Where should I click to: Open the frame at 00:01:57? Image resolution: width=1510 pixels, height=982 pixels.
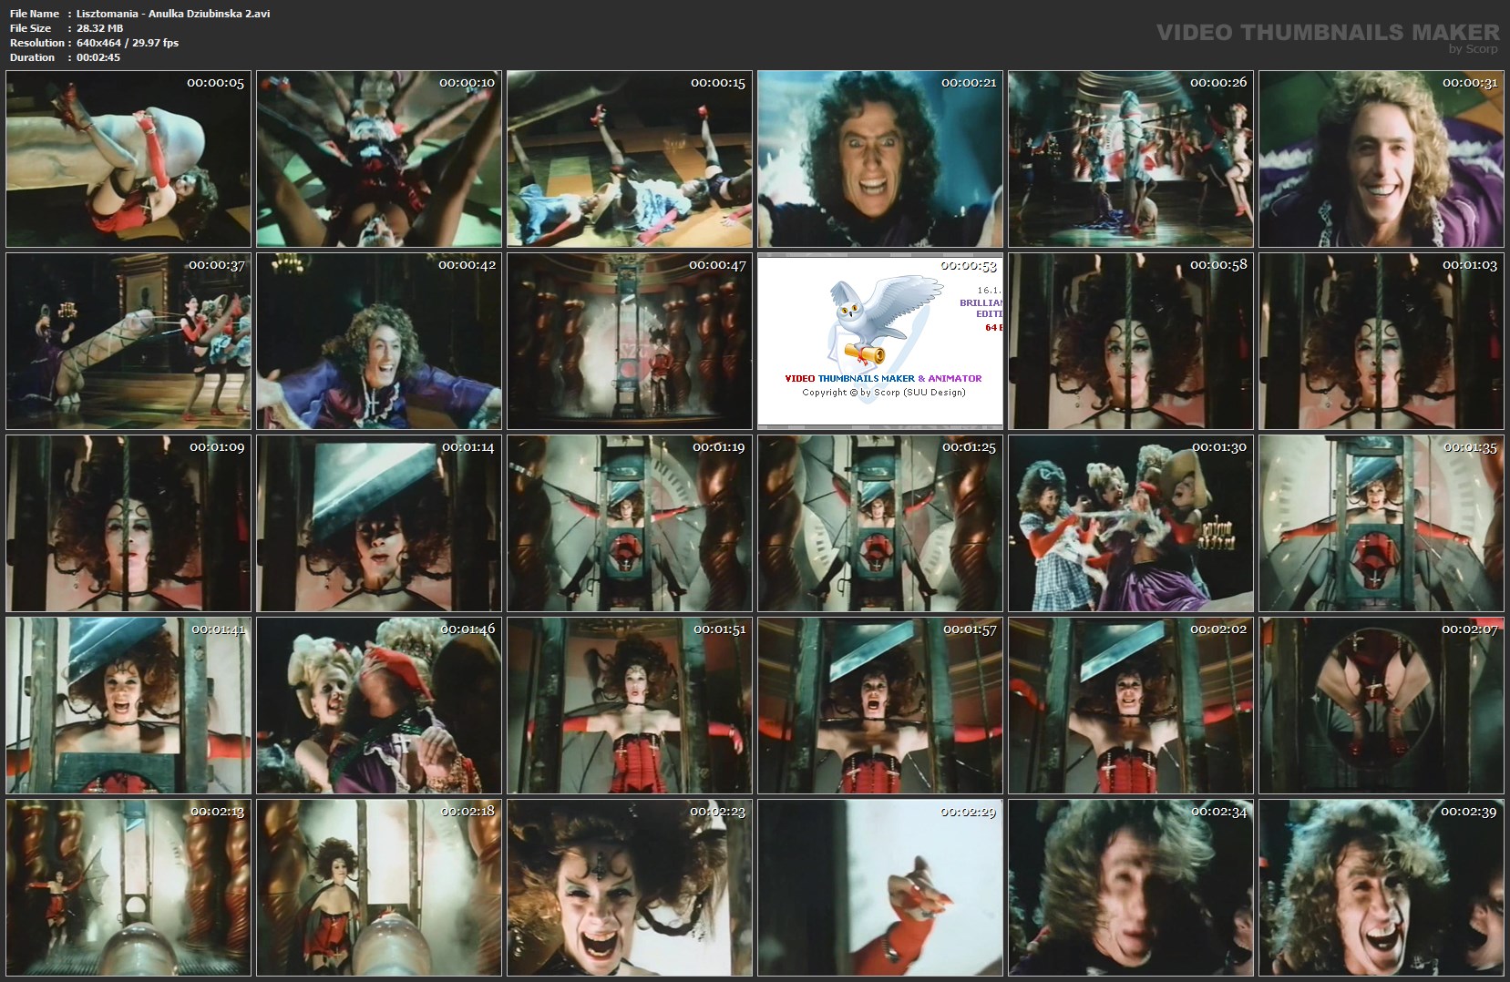tap(880, 705)
